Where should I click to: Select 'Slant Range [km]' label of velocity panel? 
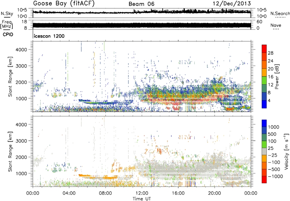coord(10,152)
